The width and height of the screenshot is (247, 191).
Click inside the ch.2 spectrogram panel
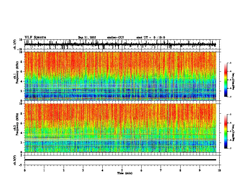[120, 128]
